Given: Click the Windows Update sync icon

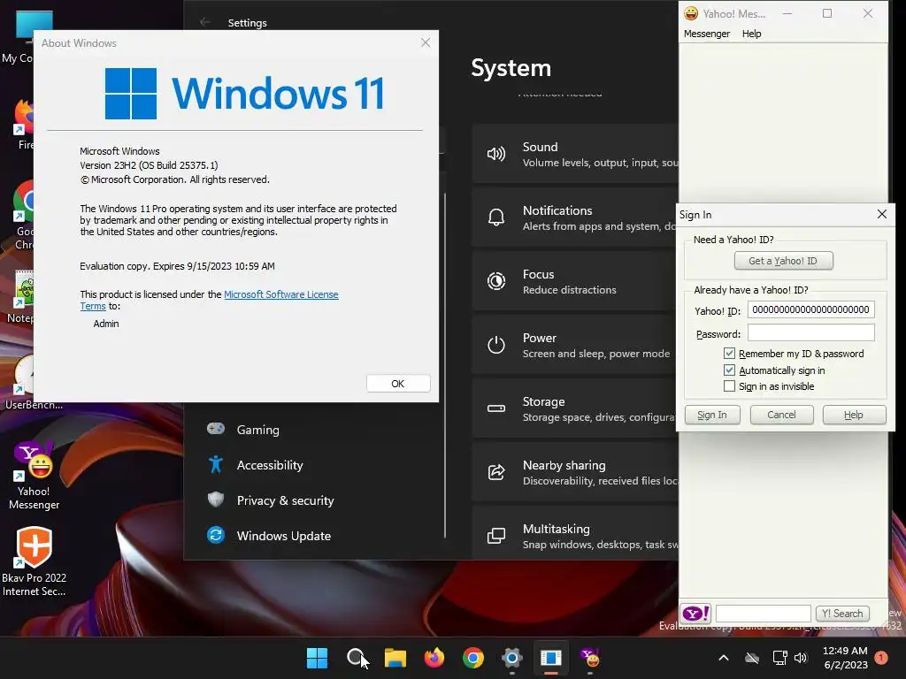Looking at the screenshot, I should (x=216, y=535).
